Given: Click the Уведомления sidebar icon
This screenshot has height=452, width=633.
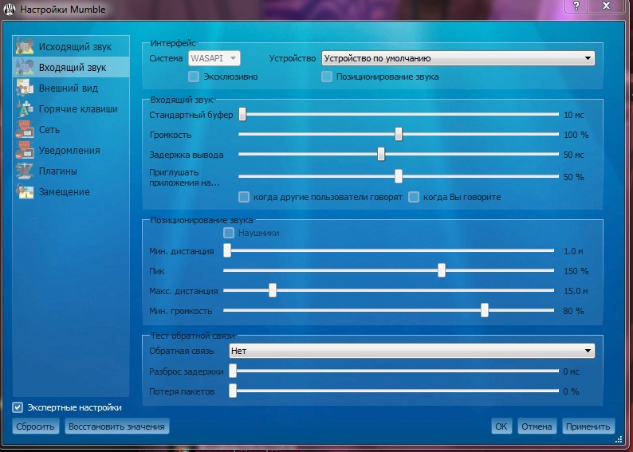Looking at the screenshot, I should [x=25, y=150].
